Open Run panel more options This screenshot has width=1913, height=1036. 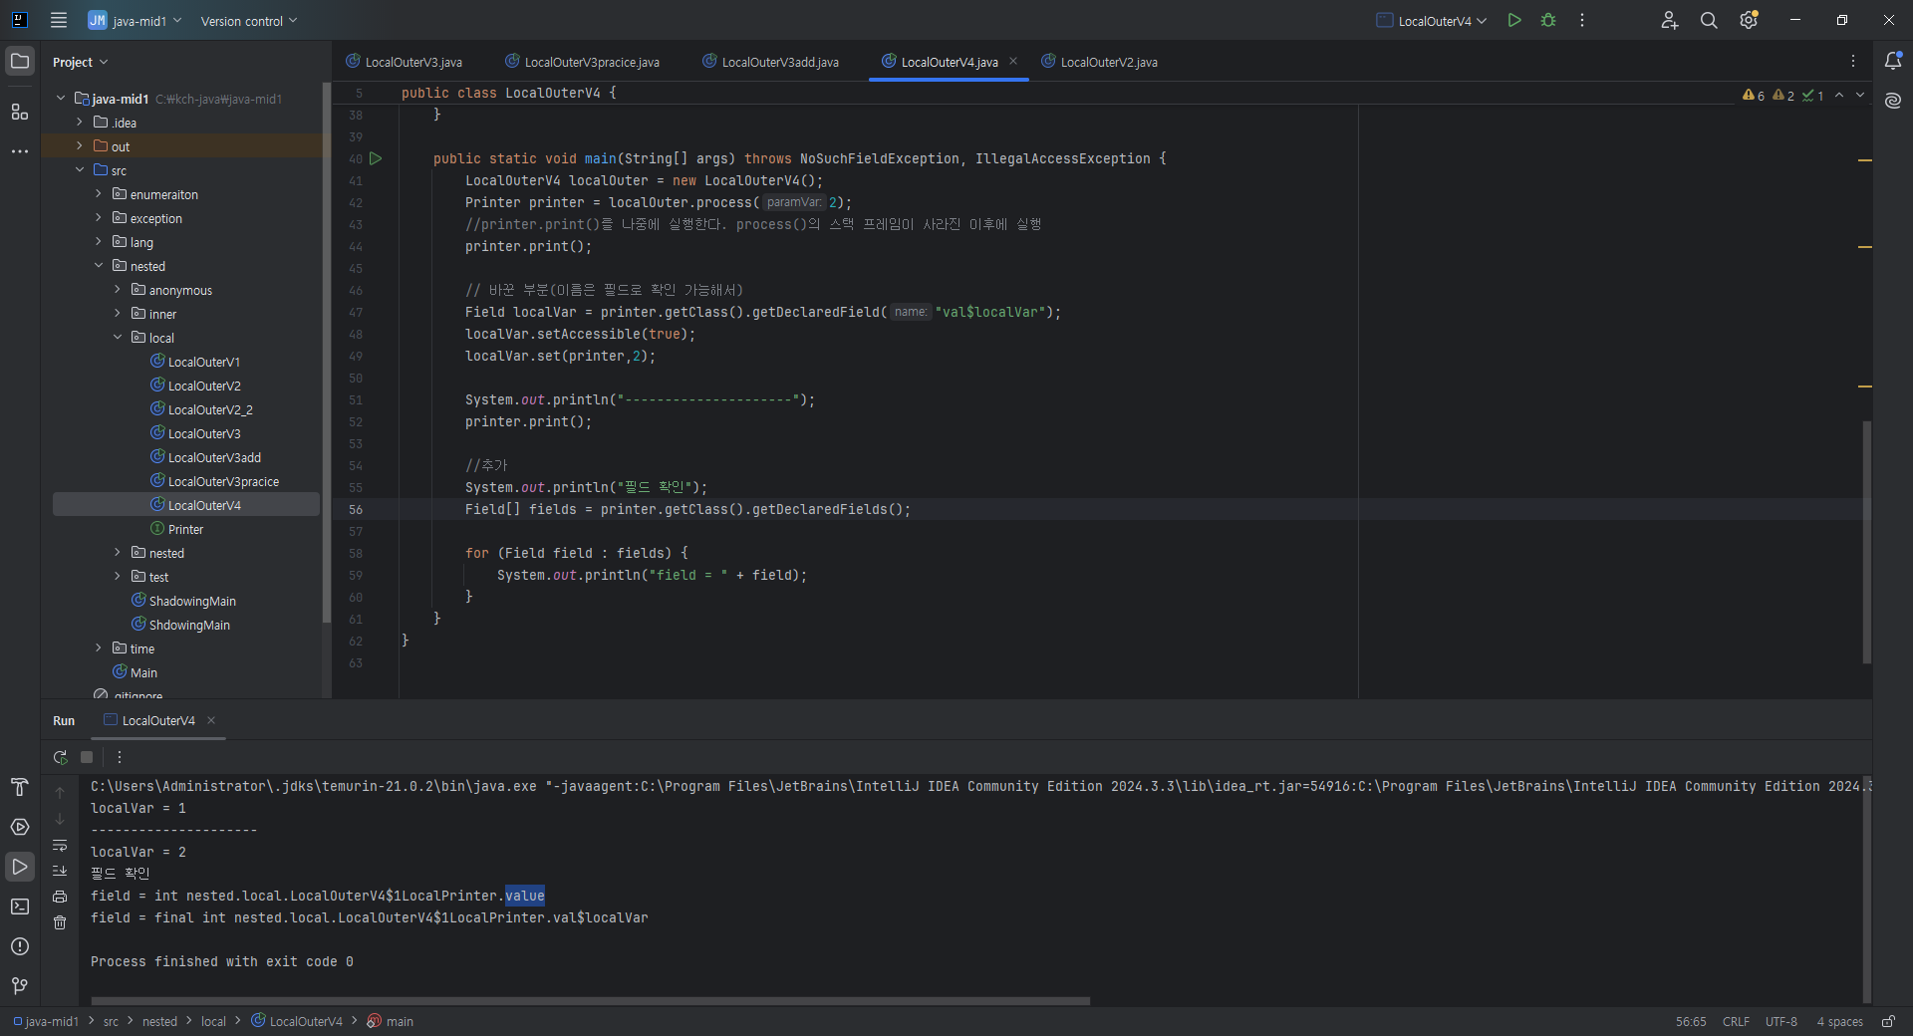point(120,757)
